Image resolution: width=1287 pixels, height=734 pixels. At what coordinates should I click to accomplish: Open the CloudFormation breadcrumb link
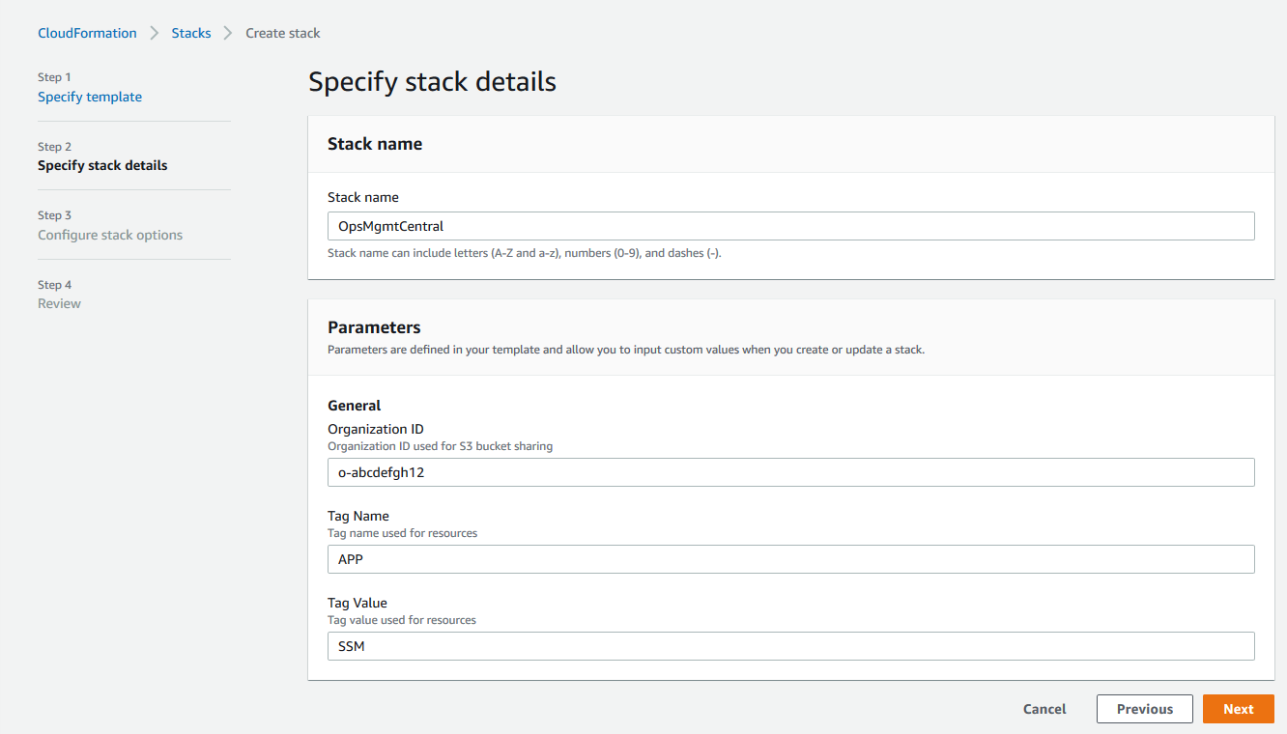click(x=87, y=33)
